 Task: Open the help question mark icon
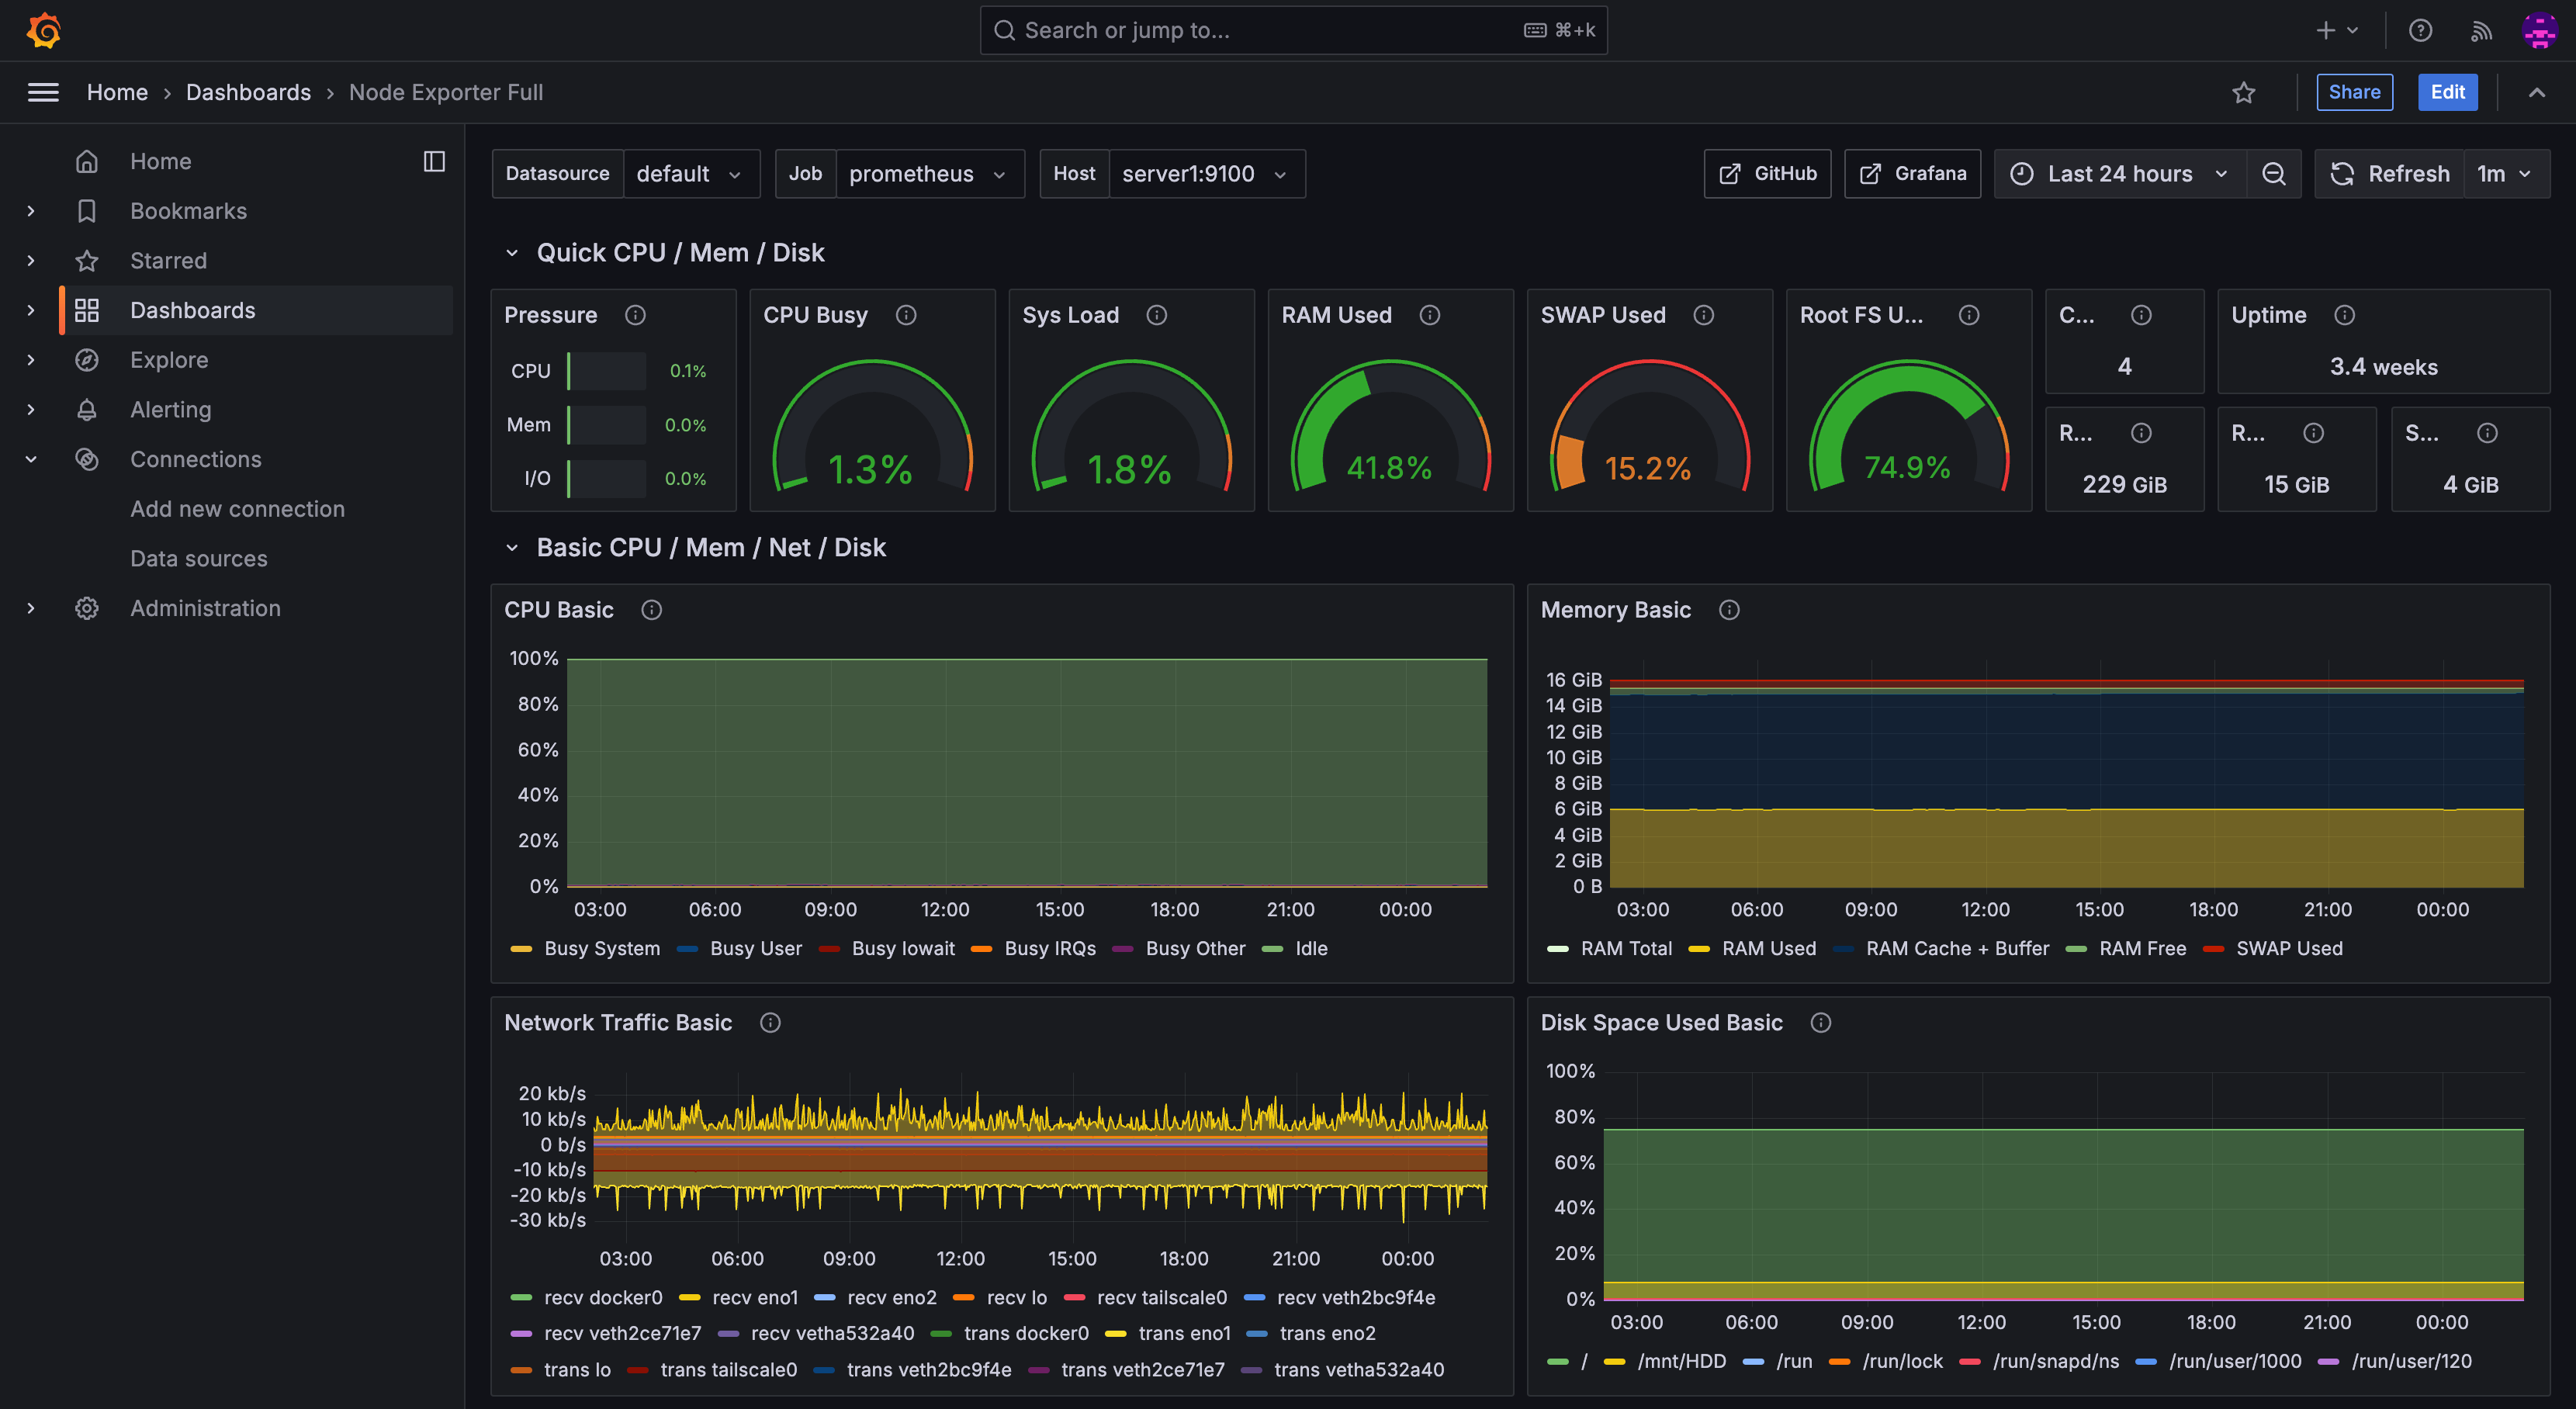pos(2420,30)
